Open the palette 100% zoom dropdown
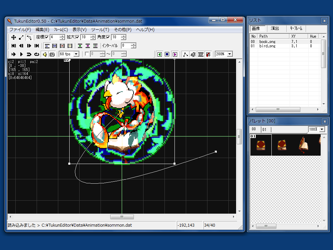The width and height of the screenshot is (333, 250). (322, 129)
